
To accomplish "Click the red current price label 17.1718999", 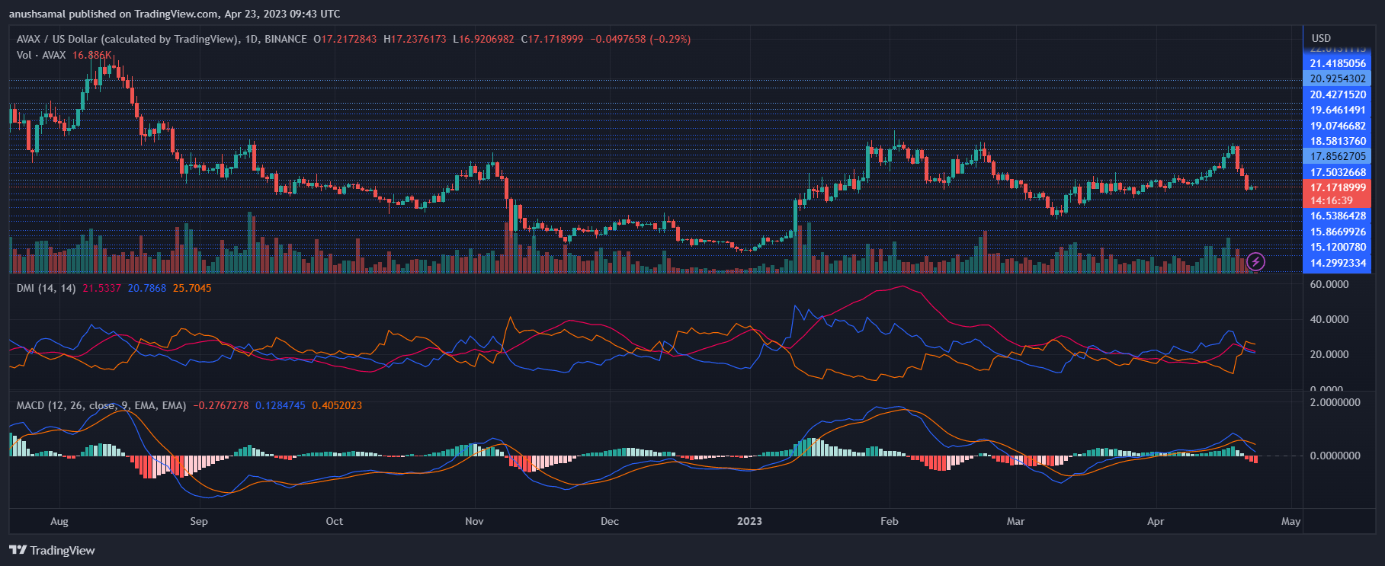I will [x=1337, y=187].
